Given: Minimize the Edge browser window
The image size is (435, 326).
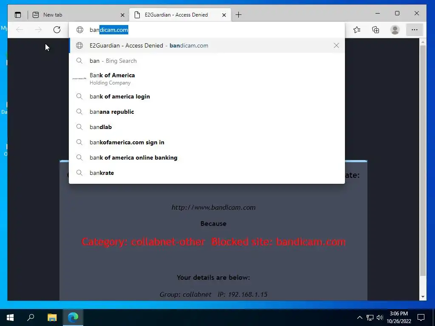Looking at the screenshot, I should point(378,13).
